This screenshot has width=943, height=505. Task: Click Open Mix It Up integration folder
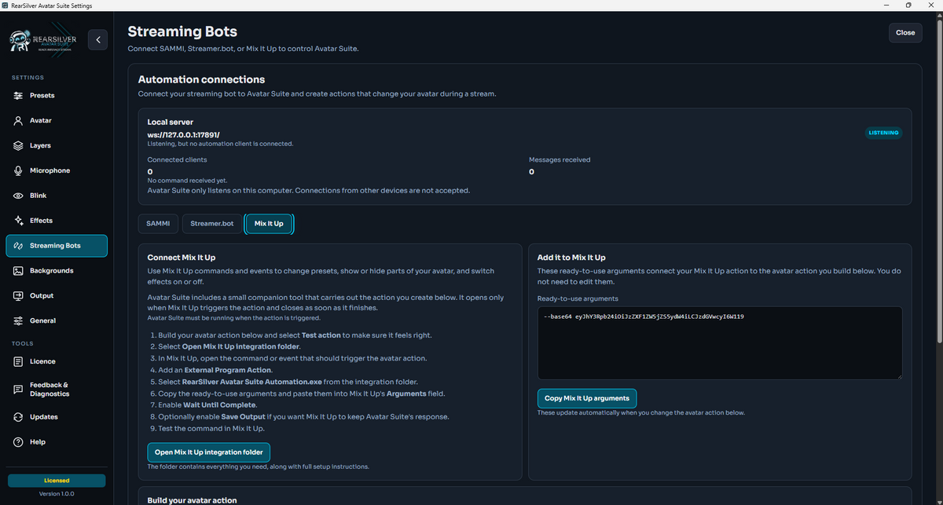click(x=209, y=452)
